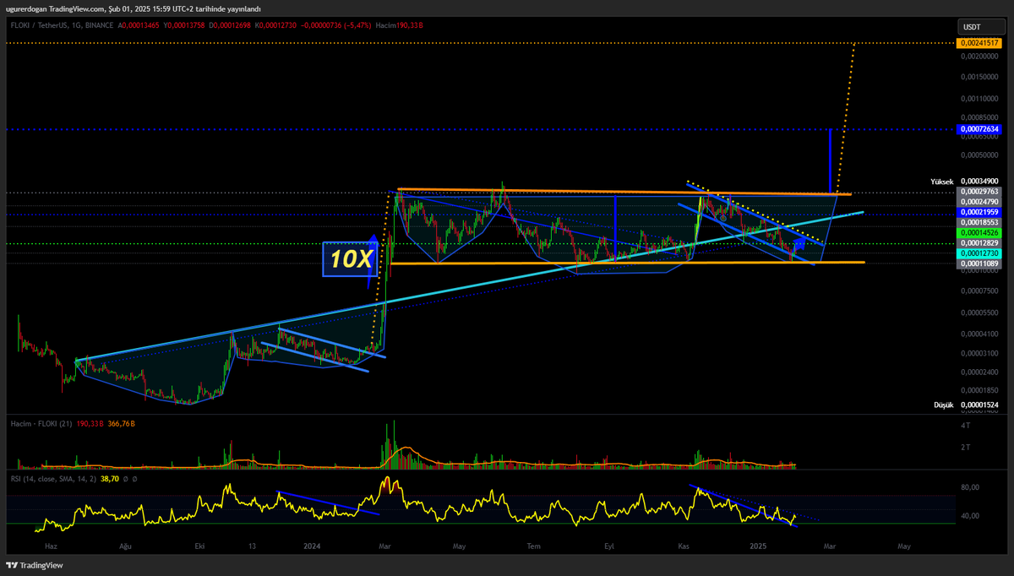Click the ugurerdogan author name in the header
Viewport: 1014px width, 576px height.
(x=25, y=8)
